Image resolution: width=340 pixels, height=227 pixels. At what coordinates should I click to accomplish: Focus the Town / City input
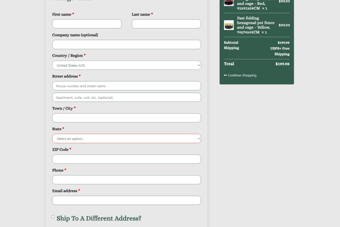pyautogui.click(x=126, y=118)
